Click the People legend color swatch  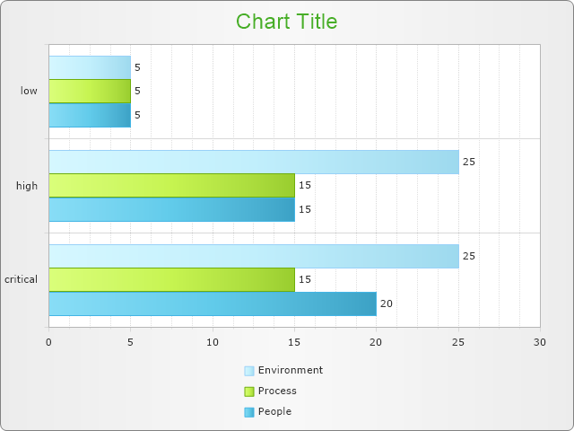pyautogui.click(x=249, y=412)
